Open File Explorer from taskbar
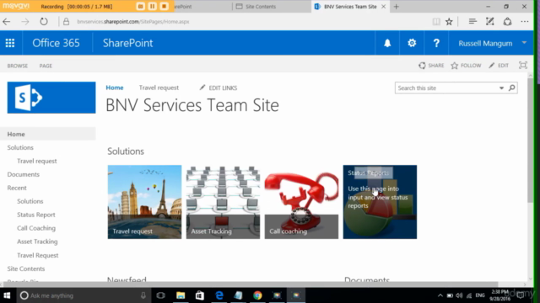Screen dimensions: 540x303 [x=181, y=295]
